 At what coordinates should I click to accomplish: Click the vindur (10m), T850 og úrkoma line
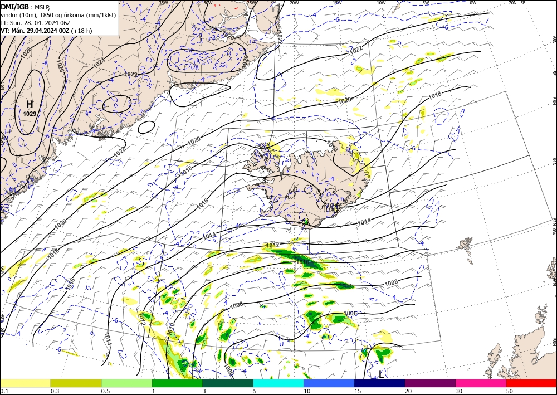pos(58,14)
